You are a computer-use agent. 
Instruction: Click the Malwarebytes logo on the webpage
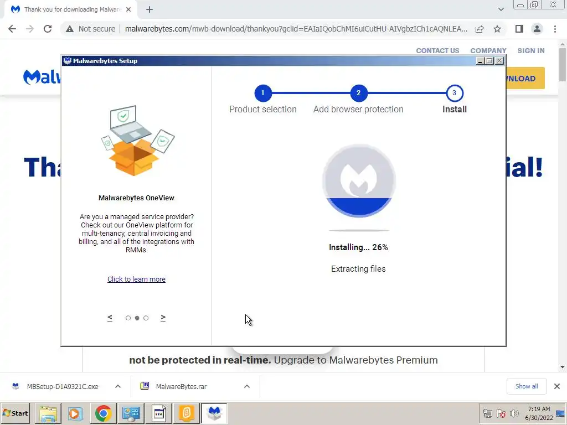click(x=42, y=77)
